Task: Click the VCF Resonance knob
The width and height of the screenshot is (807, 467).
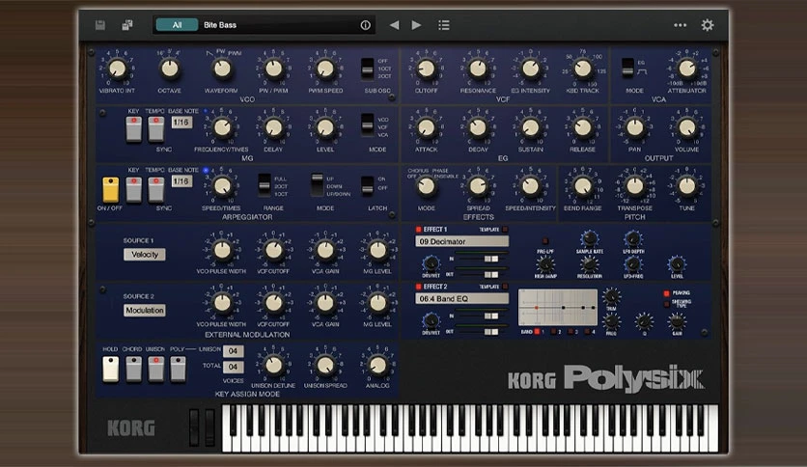Action: [x=478, y=69]
